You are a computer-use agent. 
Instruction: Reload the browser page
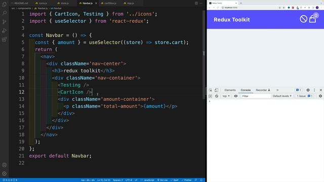click(217, 8)
